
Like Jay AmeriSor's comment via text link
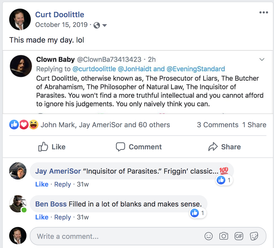click(42, 184)
